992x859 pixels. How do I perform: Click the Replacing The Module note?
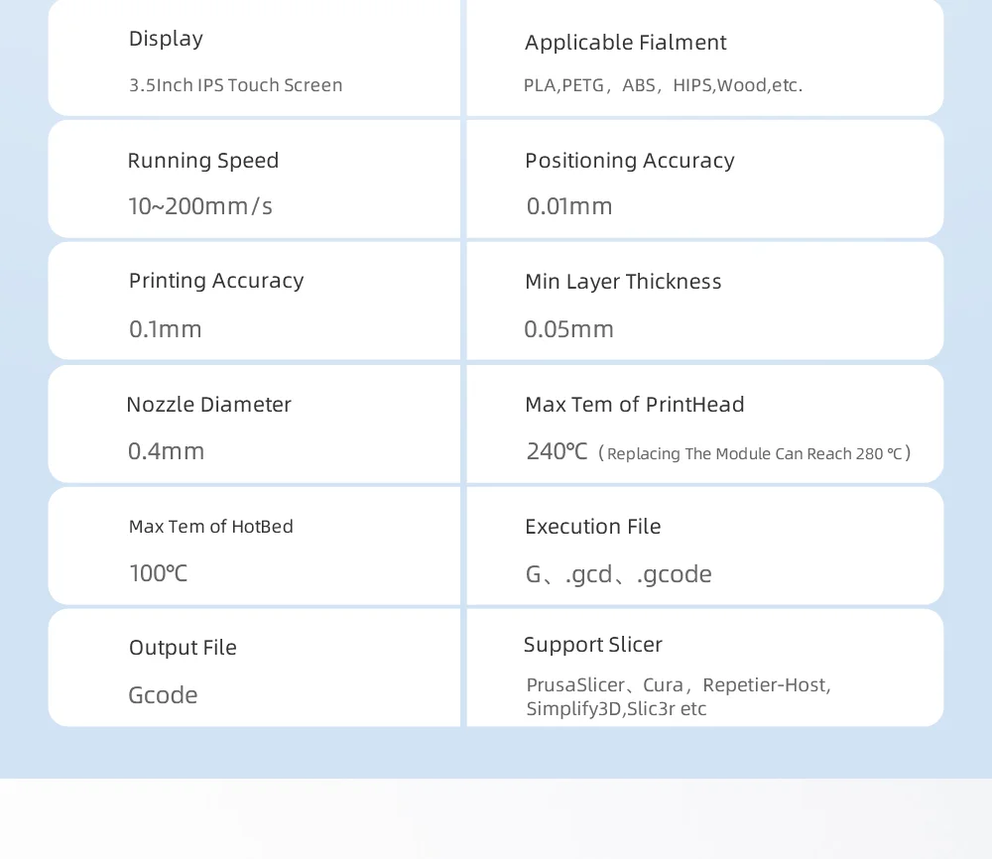[755, 454]
